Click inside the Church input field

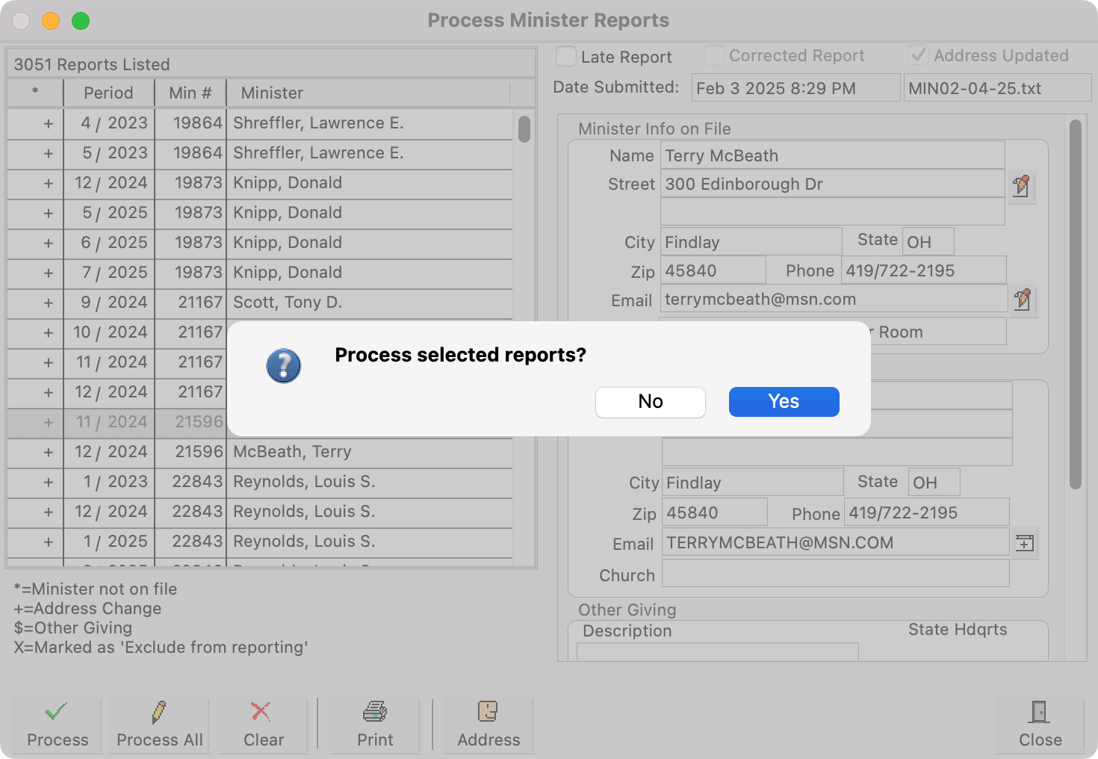(835, 574)
